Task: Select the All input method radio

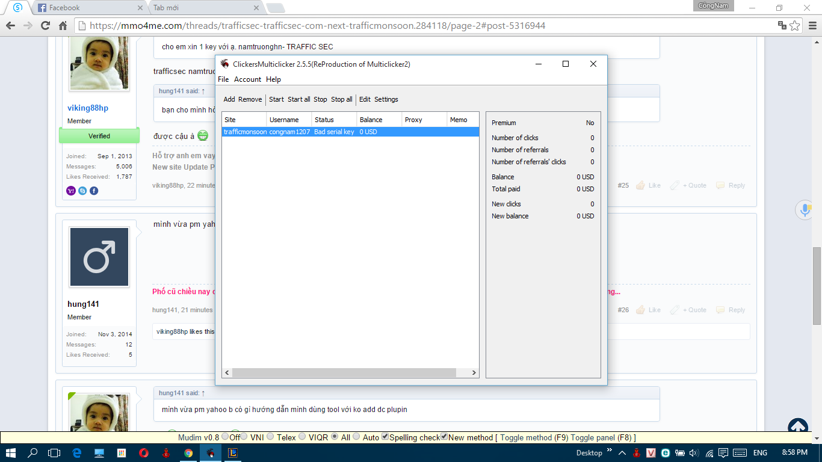Action: point(335,437)
